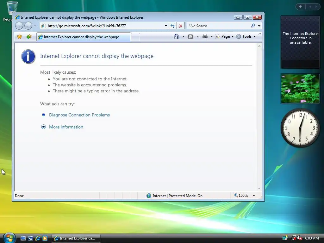
Task: Select the Internet Explorer taskbar button
Action: click(x=76, y=238)
